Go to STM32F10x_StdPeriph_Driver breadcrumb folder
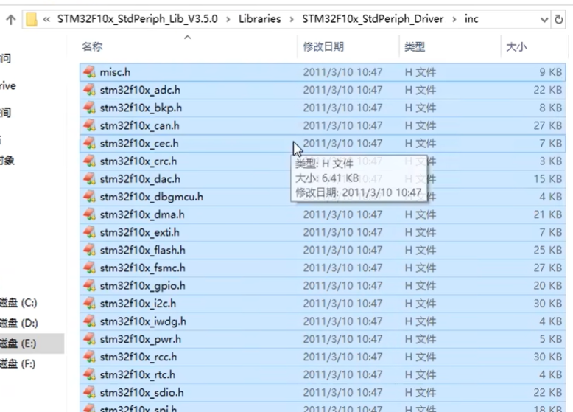 coord(373,19)
